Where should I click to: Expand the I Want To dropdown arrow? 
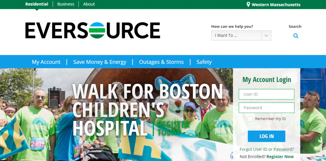coord(266,36)
